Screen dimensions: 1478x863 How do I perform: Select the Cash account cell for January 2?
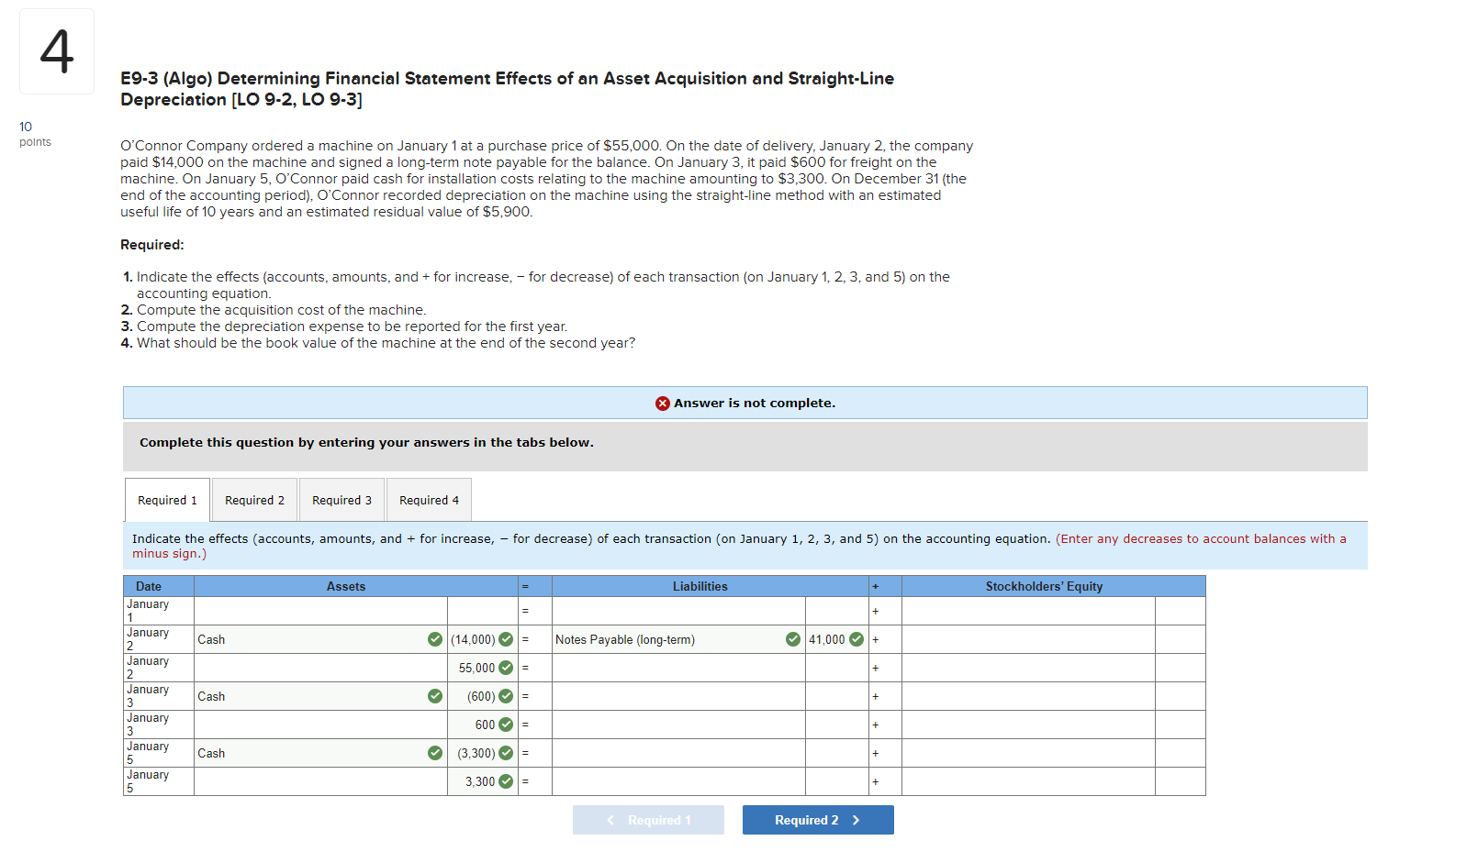coord(320,639)
